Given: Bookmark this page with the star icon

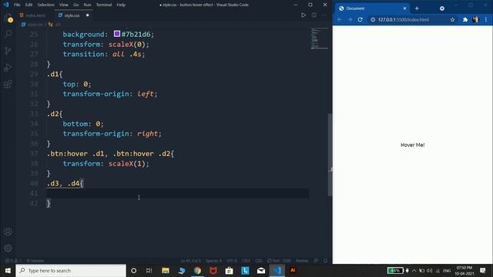Looking at the screenshot, I should [x=452, y=20].
